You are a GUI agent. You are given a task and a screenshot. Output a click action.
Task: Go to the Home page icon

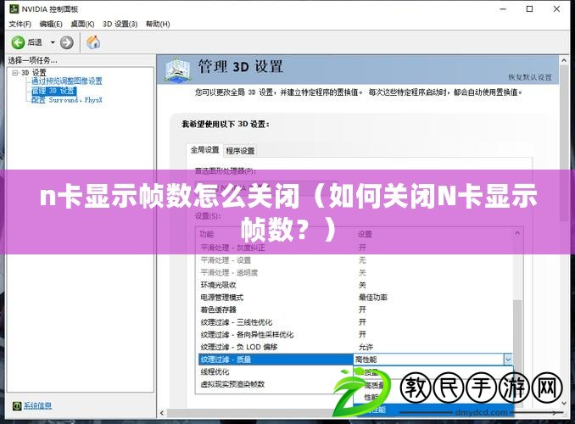[93, 42]
